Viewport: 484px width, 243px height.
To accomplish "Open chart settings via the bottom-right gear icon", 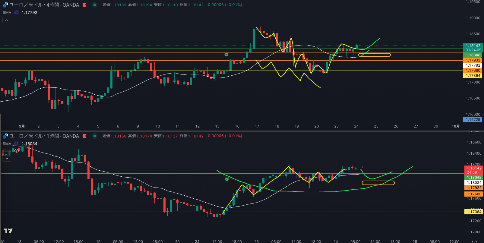I will click(x=474, y=241).
